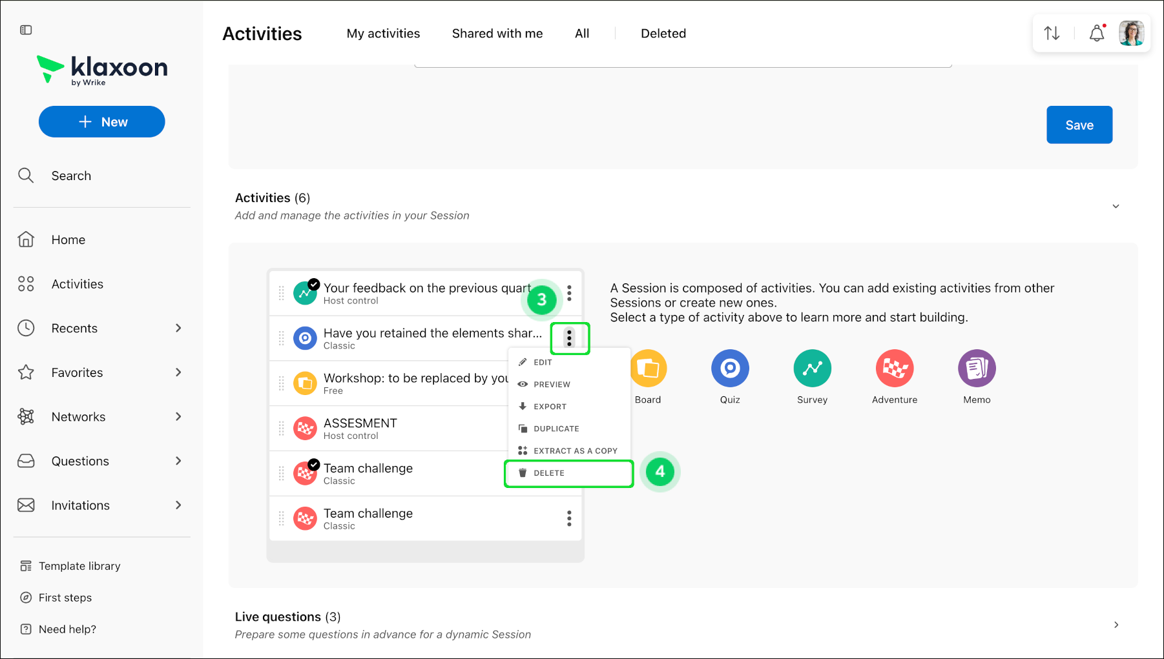The width and height of the screenshot is (1164, 659).
Task: Click the sort arrows icon
Action: point(1052,33)
